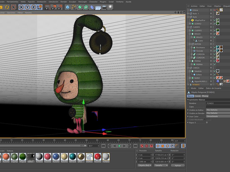The image size is (230, 172).
Task: Add a Light object (bulb icon)
Action: 110,7
